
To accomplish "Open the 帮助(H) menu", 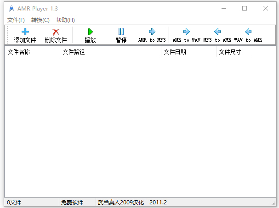I will [x=65, y=20].
